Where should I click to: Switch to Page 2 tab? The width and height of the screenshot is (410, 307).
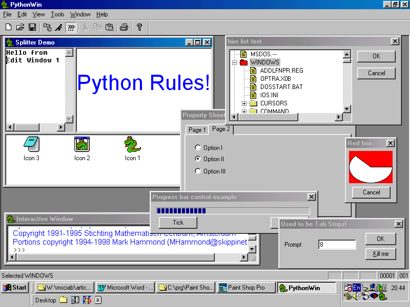coord(221,129)
